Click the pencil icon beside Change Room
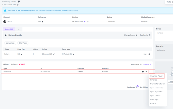The width and height of the screenshot is (173, 109). [137, 35]
